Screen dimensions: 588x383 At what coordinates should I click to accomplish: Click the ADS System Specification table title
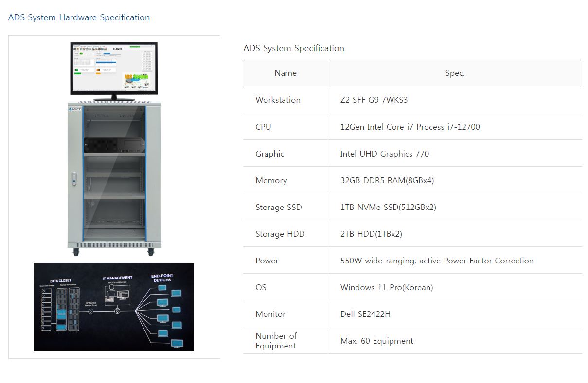[293, 48]
